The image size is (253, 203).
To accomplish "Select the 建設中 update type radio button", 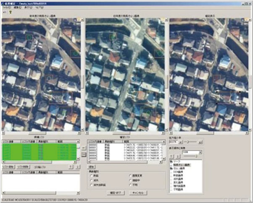I will 131,180.
